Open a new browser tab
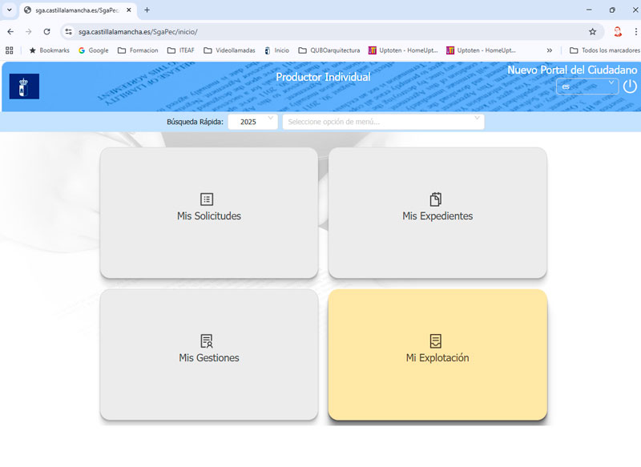641x467 pixels. click(x=147, y=10)
